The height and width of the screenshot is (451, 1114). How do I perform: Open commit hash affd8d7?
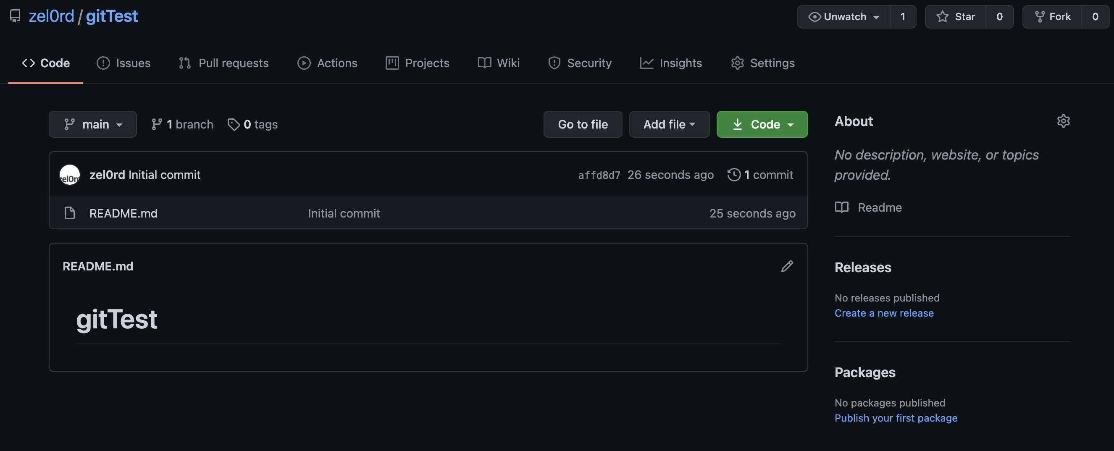point(599,175)
